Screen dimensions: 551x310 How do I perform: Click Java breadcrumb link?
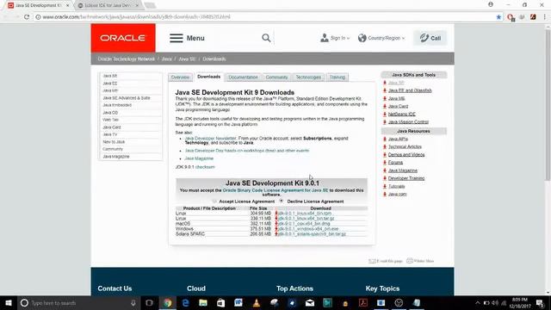click(166, 59)
